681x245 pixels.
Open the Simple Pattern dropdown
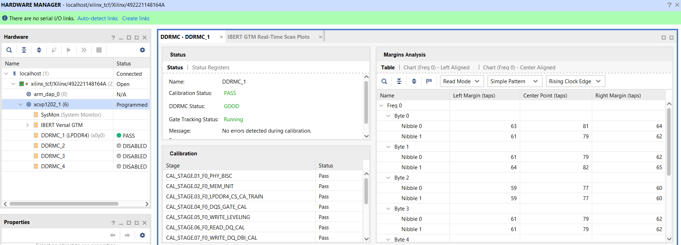click(514, 81)
